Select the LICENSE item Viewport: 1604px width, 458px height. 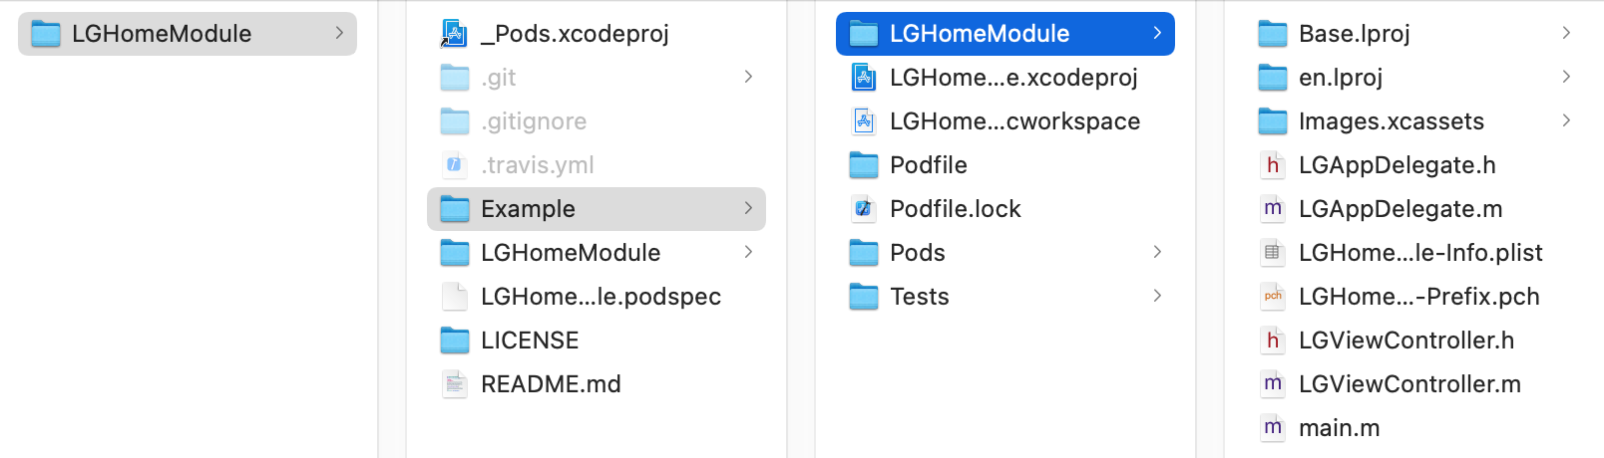[529, 341]
